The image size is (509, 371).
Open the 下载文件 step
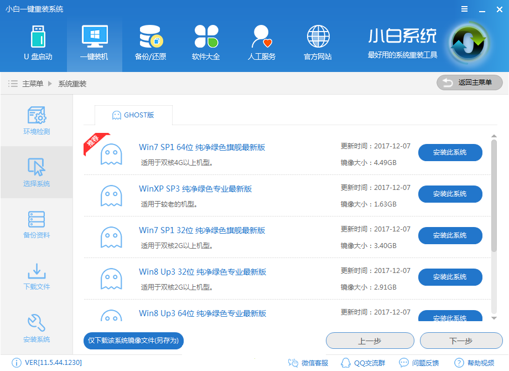pos(36,277)
